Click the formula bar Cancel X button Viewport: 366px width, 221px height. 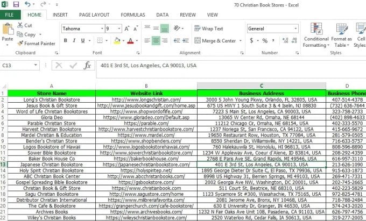click(x=59, y=65)
